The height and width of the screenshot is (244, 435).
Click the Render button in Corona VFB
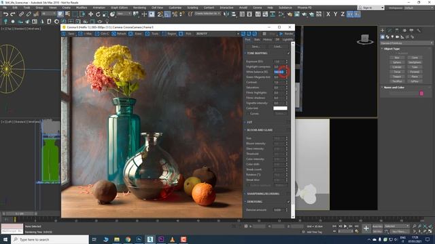[286, 34]
